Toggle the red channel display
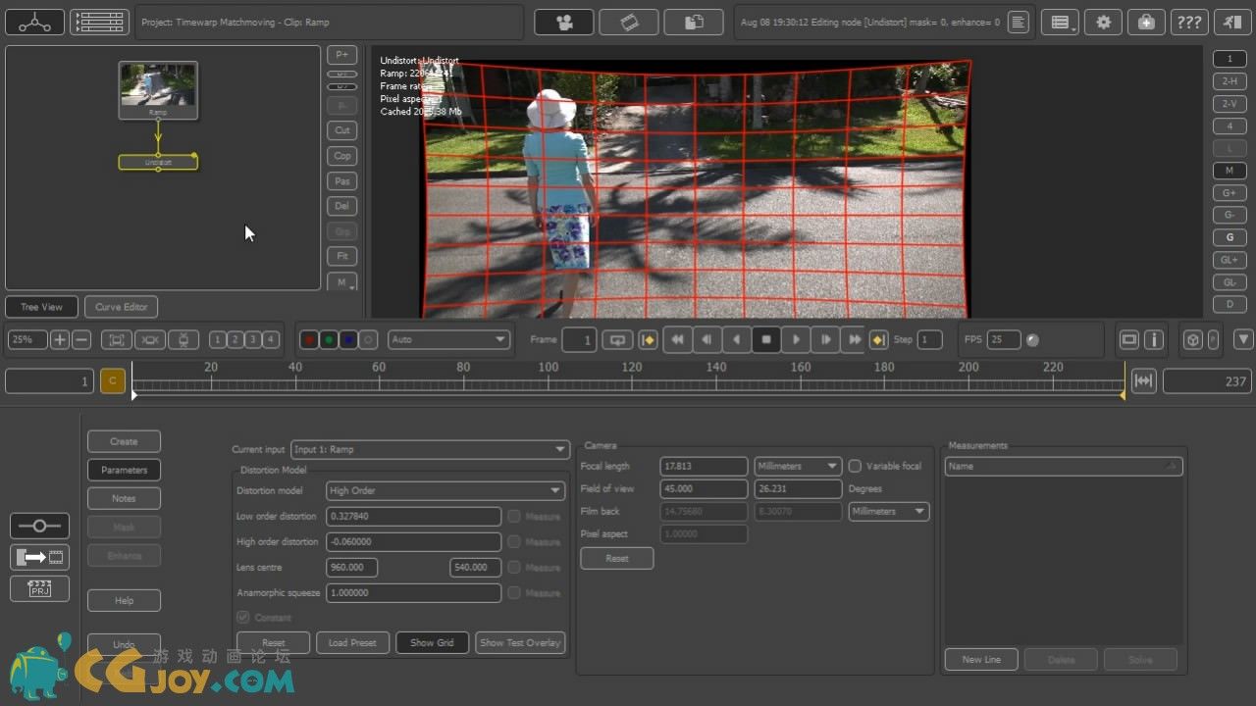 point(309,339)
